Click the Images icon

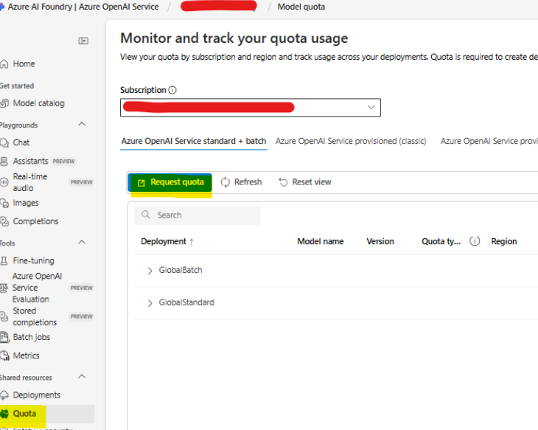[4, 203]
